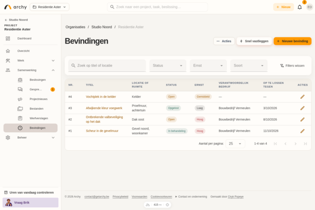Open Cookievoorkeuren footer link

[x=161, y=196]
